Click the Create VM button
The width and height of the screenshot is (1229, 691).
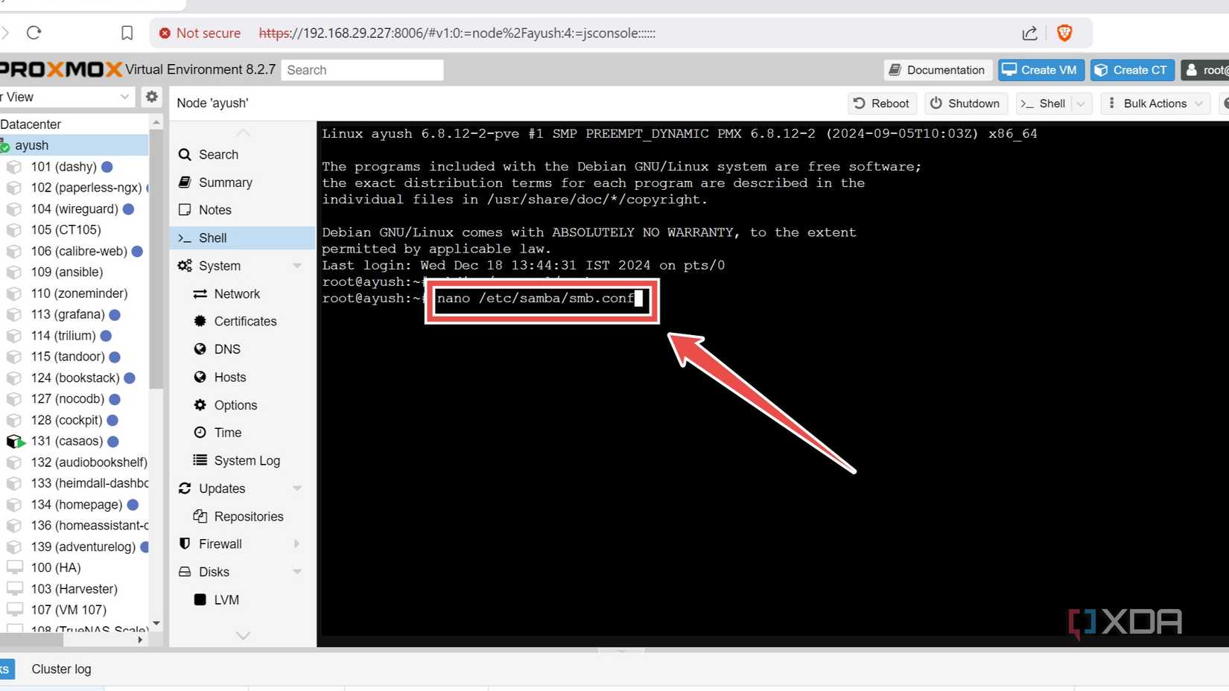pos(1041,70)
